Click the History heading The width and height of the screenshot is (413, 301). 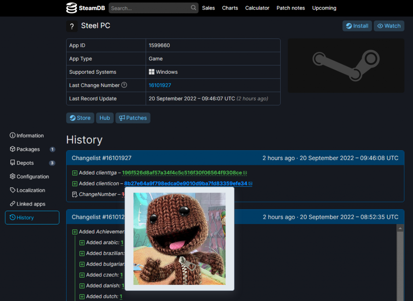coord(84,140)
